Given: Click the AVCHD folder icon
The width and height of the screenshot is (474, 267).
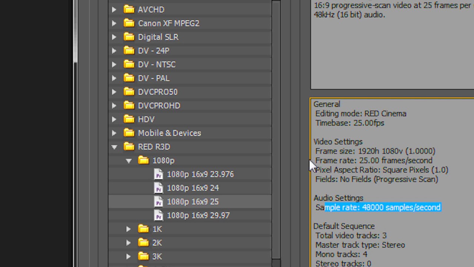Looking at the screenshot, I should tap(129, 9).
